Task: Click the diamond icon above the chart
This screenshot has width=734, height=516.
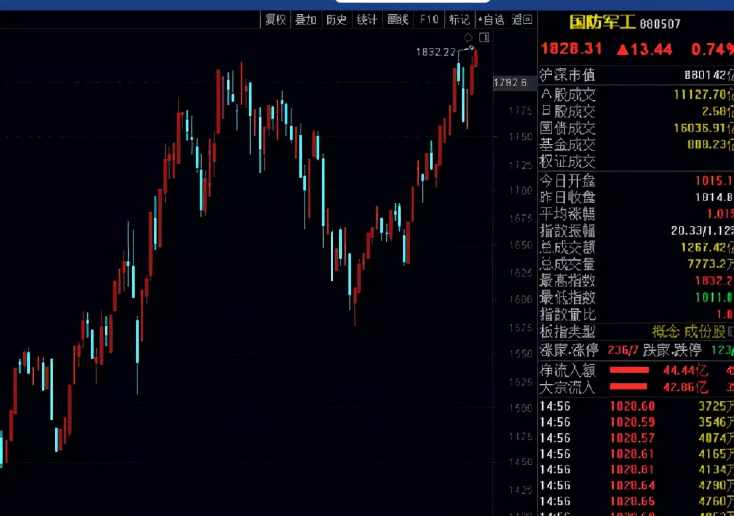Action: (469, 37)
